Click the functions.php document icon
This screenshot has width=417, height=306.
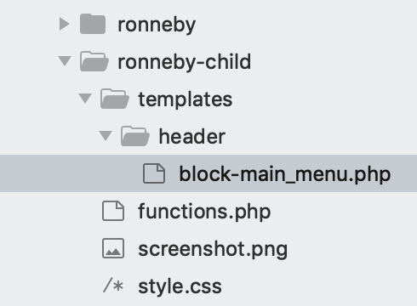113,211
